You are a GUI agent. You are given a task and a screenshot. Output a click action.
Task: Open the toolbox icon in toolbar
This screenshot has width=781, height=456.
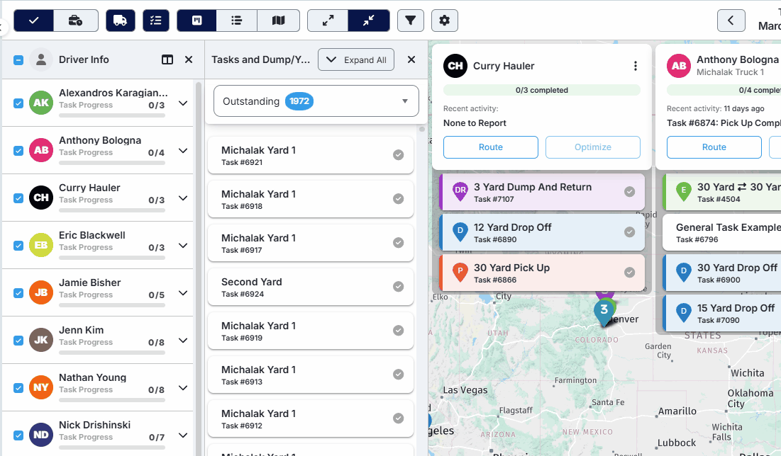click(x=76, y=21)
